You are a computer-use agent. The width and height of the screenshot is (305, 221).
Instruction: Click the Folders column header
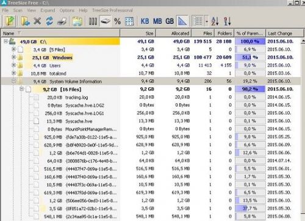(x=224, y=33)
